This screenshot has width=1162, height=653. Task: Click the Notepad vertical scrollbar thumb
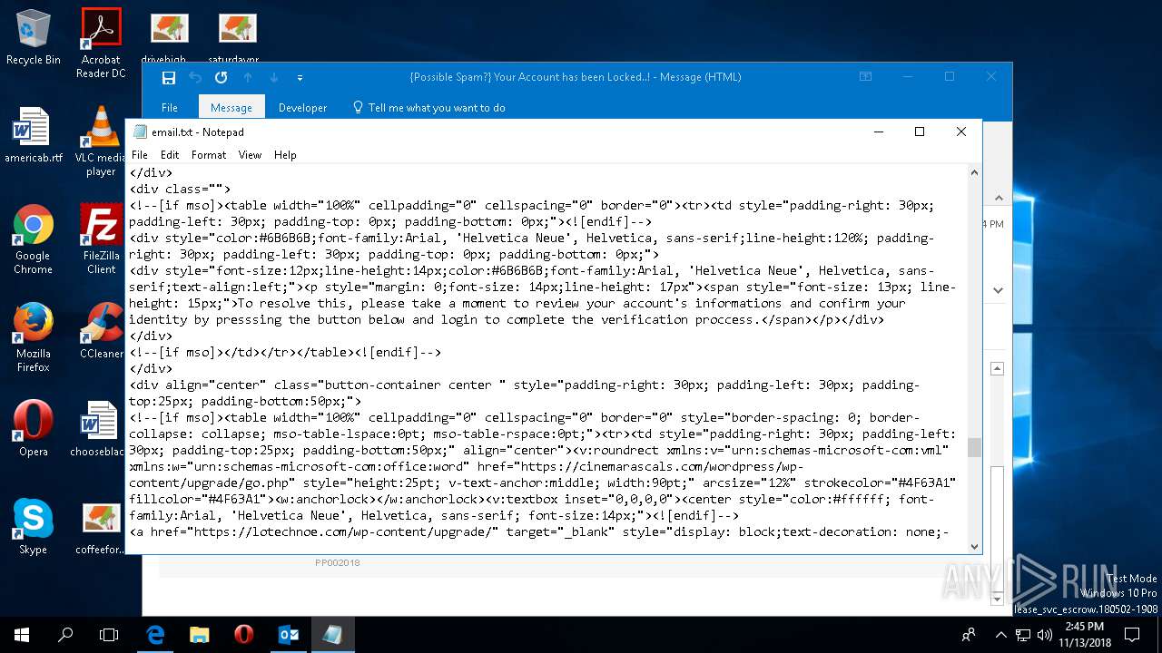click(974, 447)
